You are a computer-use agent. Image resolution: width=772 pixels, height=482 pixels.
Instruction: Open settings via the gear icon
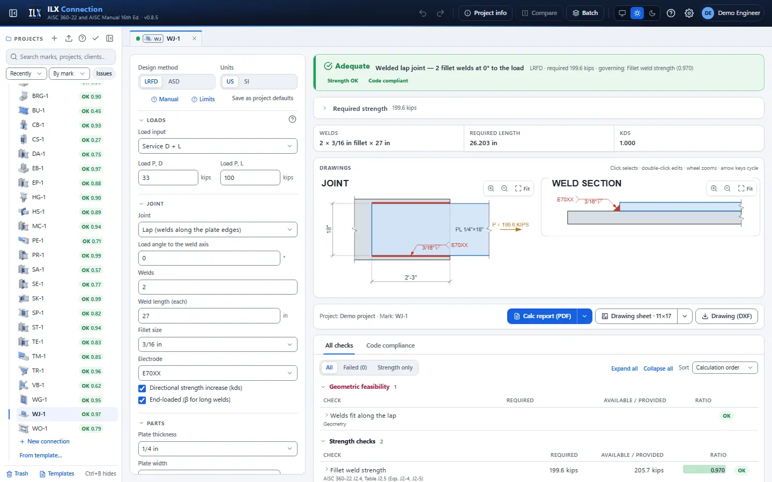pos(689,13)
